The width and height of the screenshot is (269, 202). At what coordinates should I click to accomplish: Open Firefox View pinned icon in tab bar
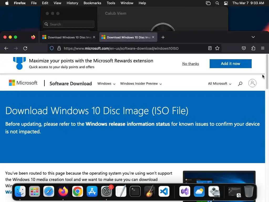click(33, 37)
